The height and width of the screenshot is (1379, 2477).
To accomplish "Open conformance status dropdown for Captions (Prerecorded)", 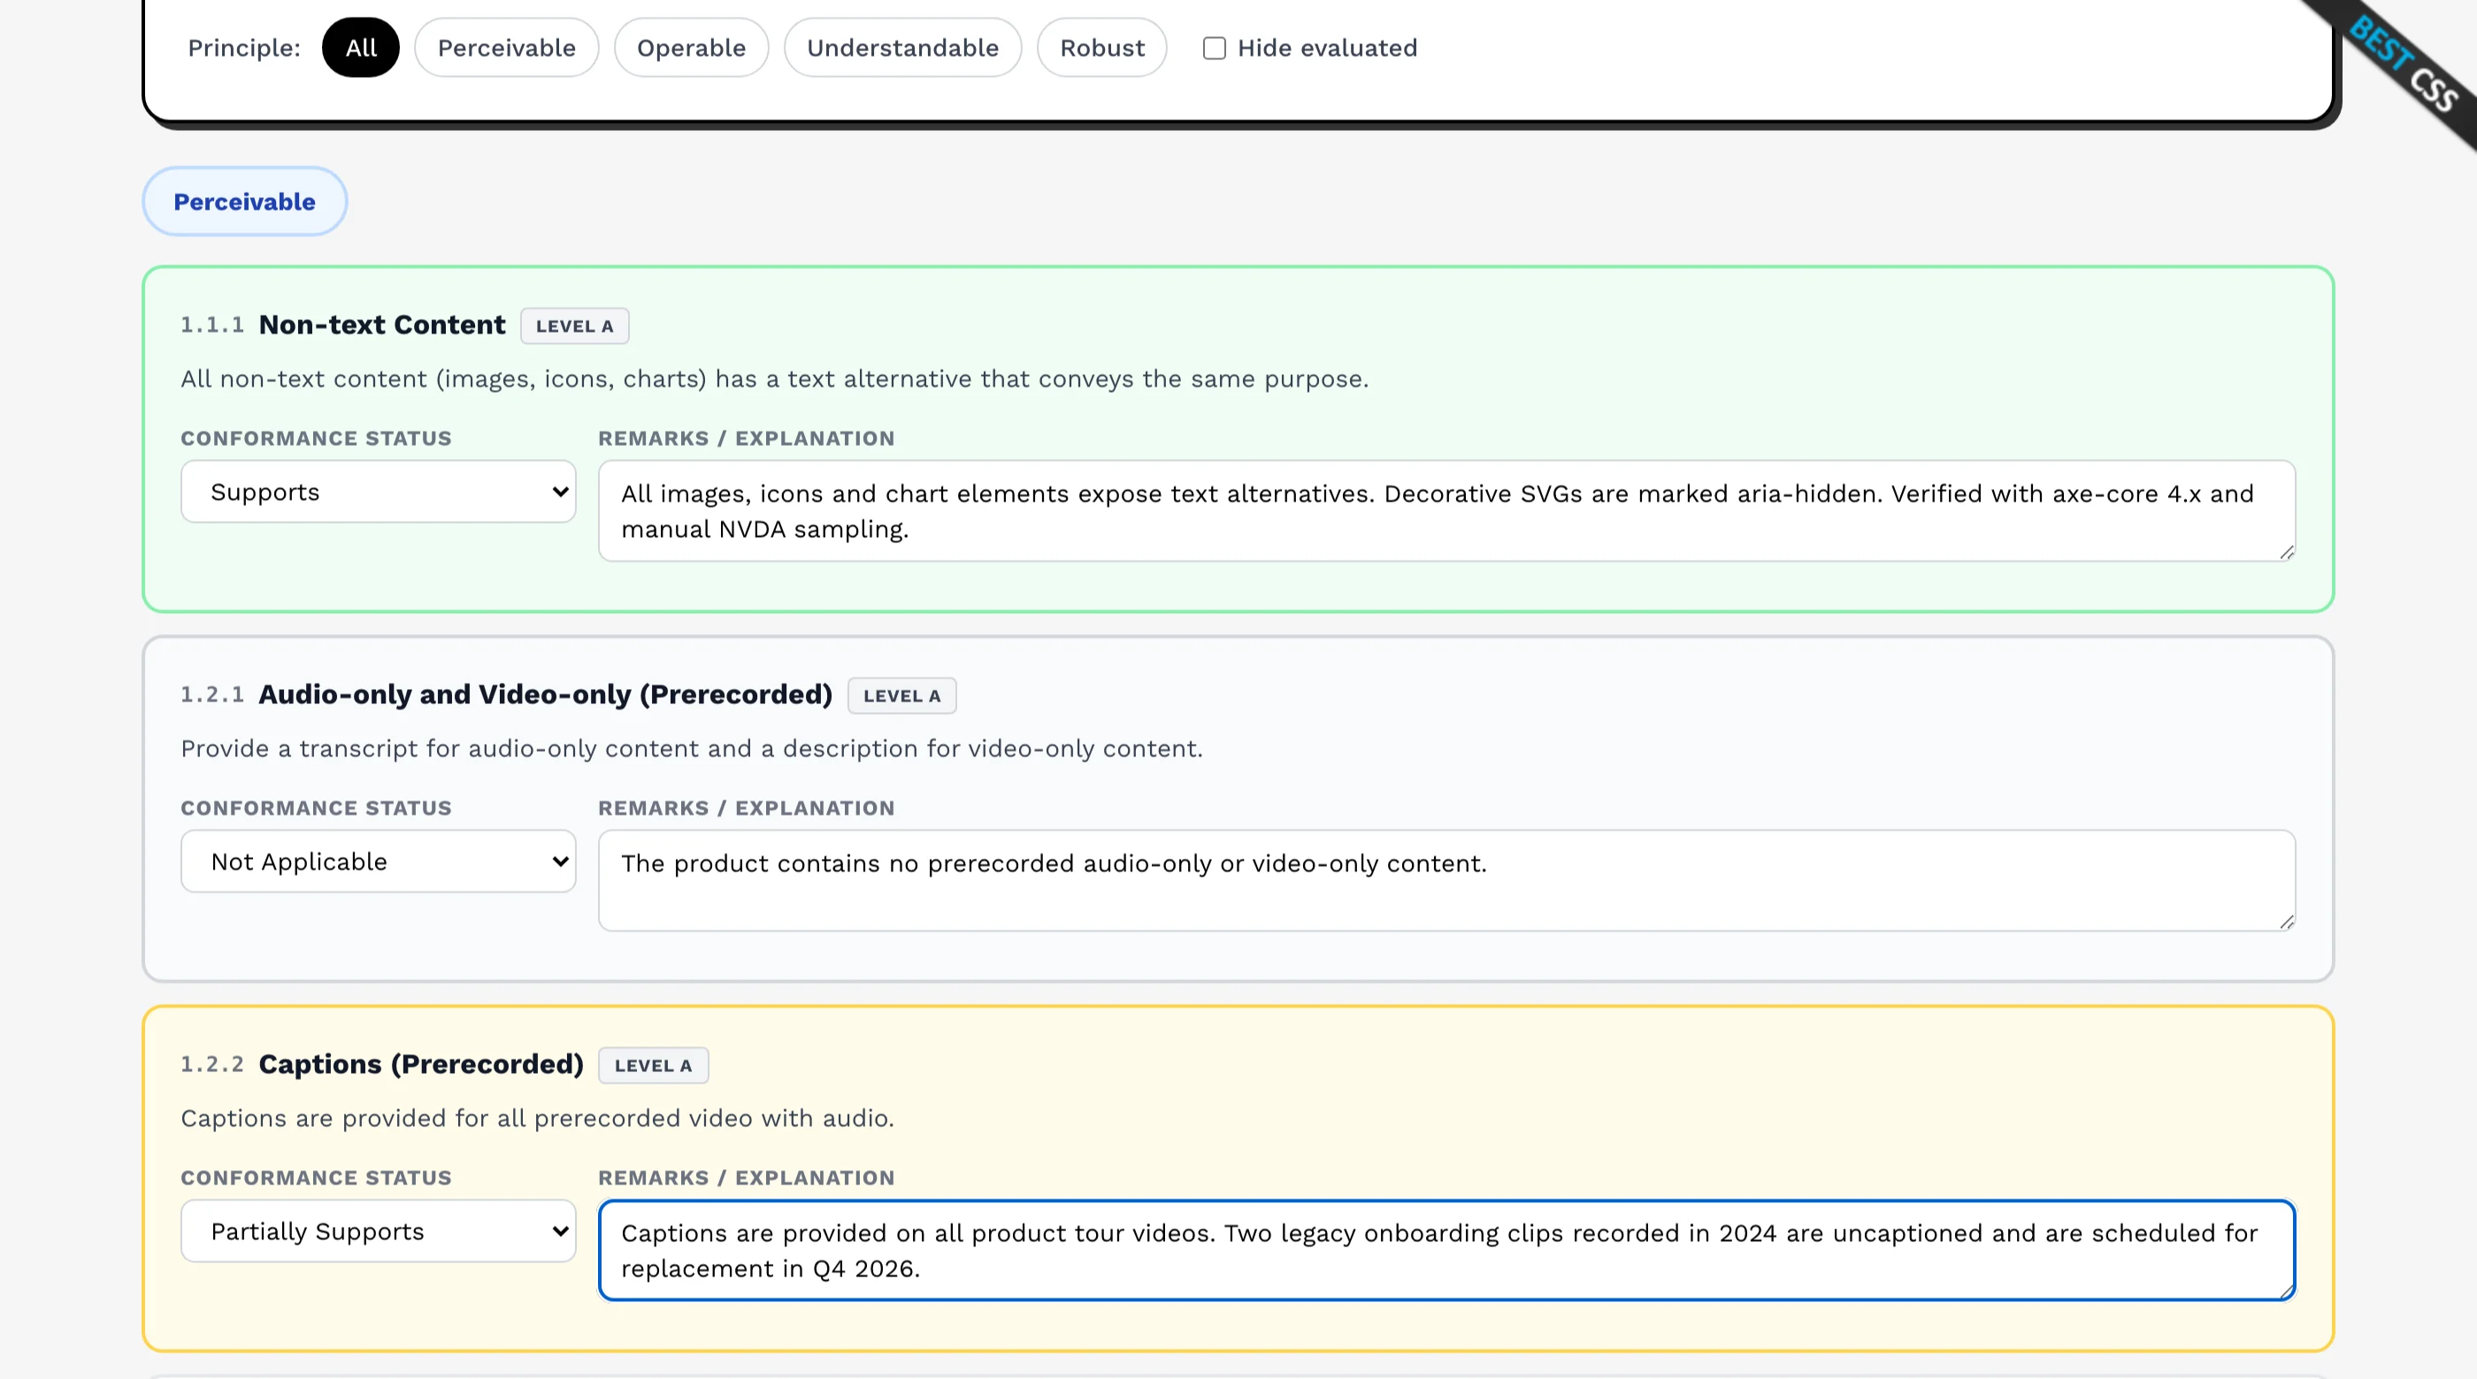I will point(379,1232).
